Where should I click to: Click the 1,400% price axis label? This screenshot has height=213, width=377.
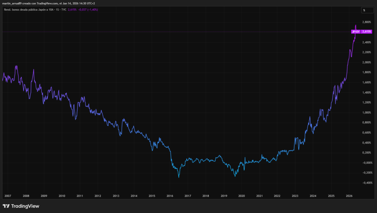[x=367, y=93]
